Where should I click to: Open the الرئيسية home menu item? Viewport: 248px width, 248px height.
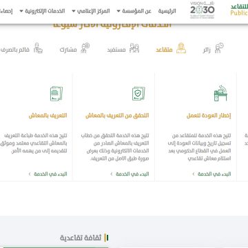[167, 11]
